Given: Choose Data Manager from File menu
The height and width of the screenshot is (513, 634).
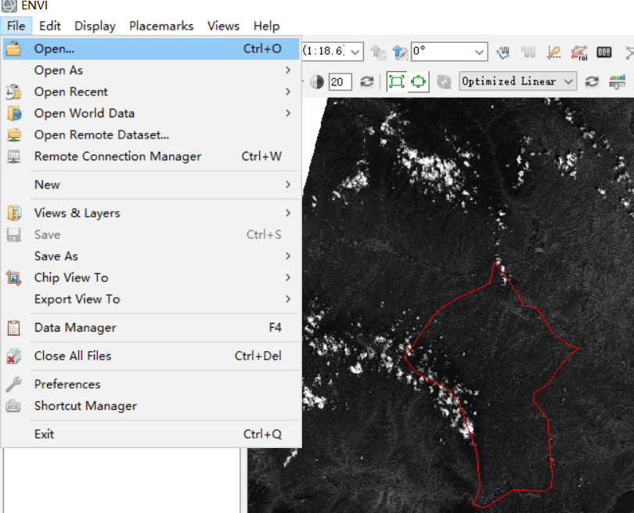Looking at the screenshot, I should pos(75,328).
